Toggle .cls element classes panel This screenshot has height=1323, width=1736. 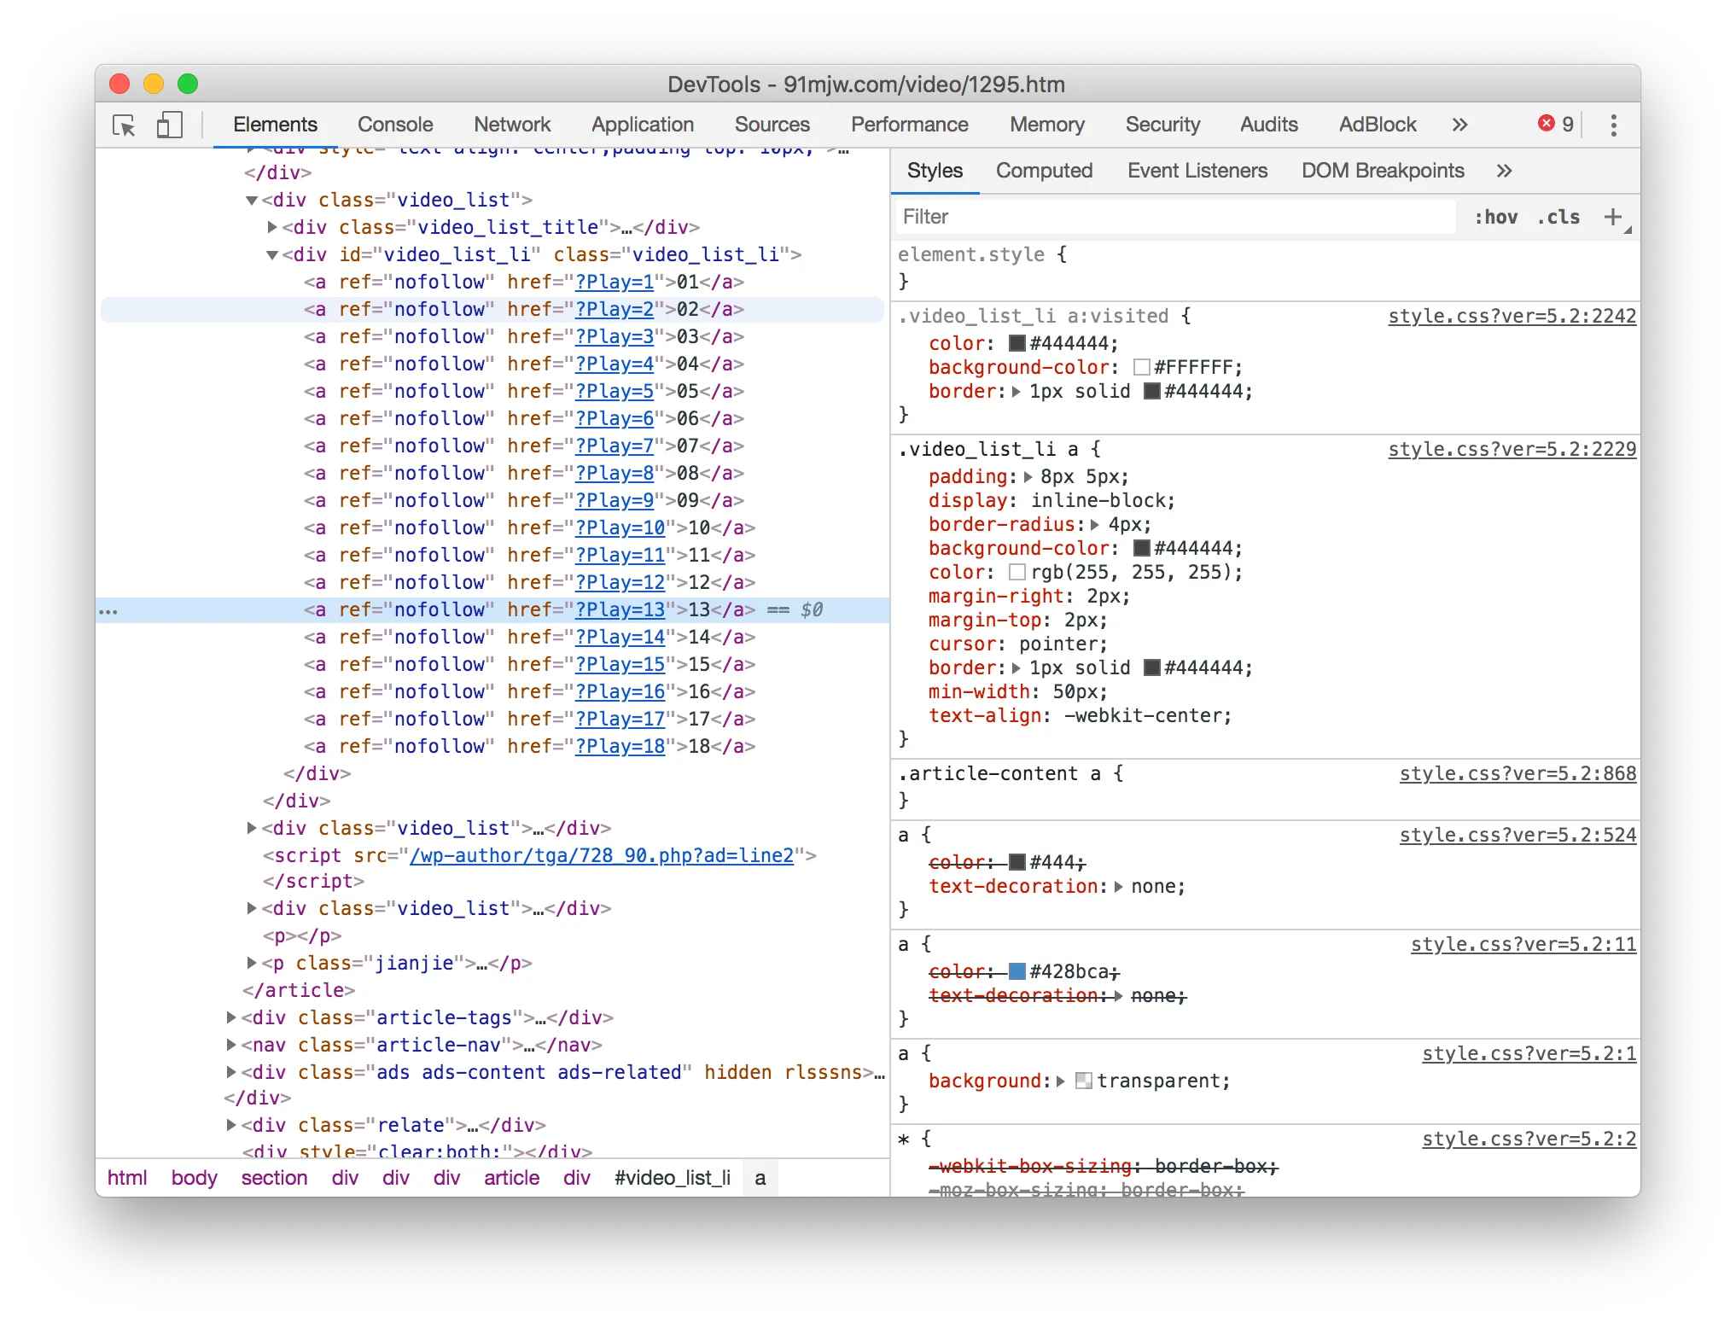[x=1558, y=217]
